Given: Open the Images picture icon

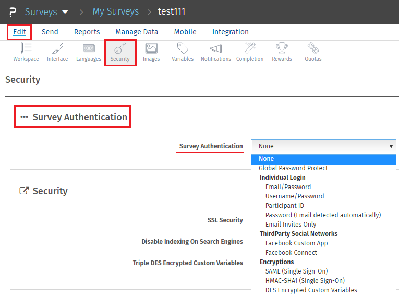Looking at the screenshot, I should tap(151, 48).
